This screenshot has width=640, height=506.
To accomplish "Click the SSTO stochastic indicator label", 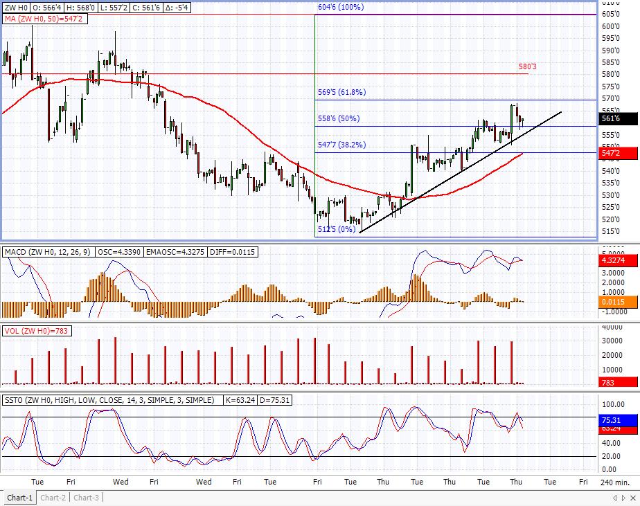I will tap(112, 400).
